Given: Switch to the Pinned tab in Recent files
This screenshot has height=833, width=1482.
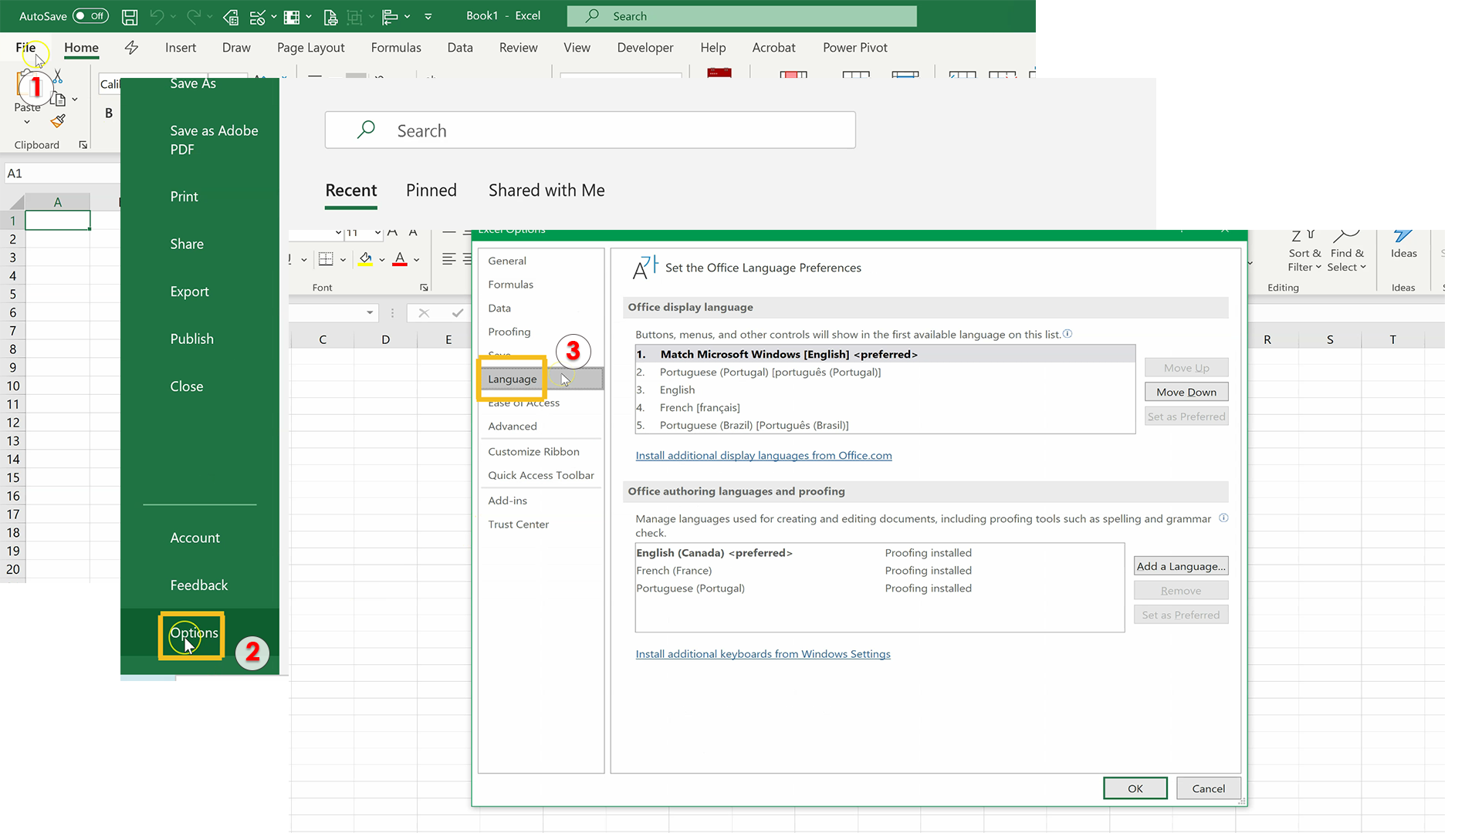Looking at the screenshot, I should (431, 190).
